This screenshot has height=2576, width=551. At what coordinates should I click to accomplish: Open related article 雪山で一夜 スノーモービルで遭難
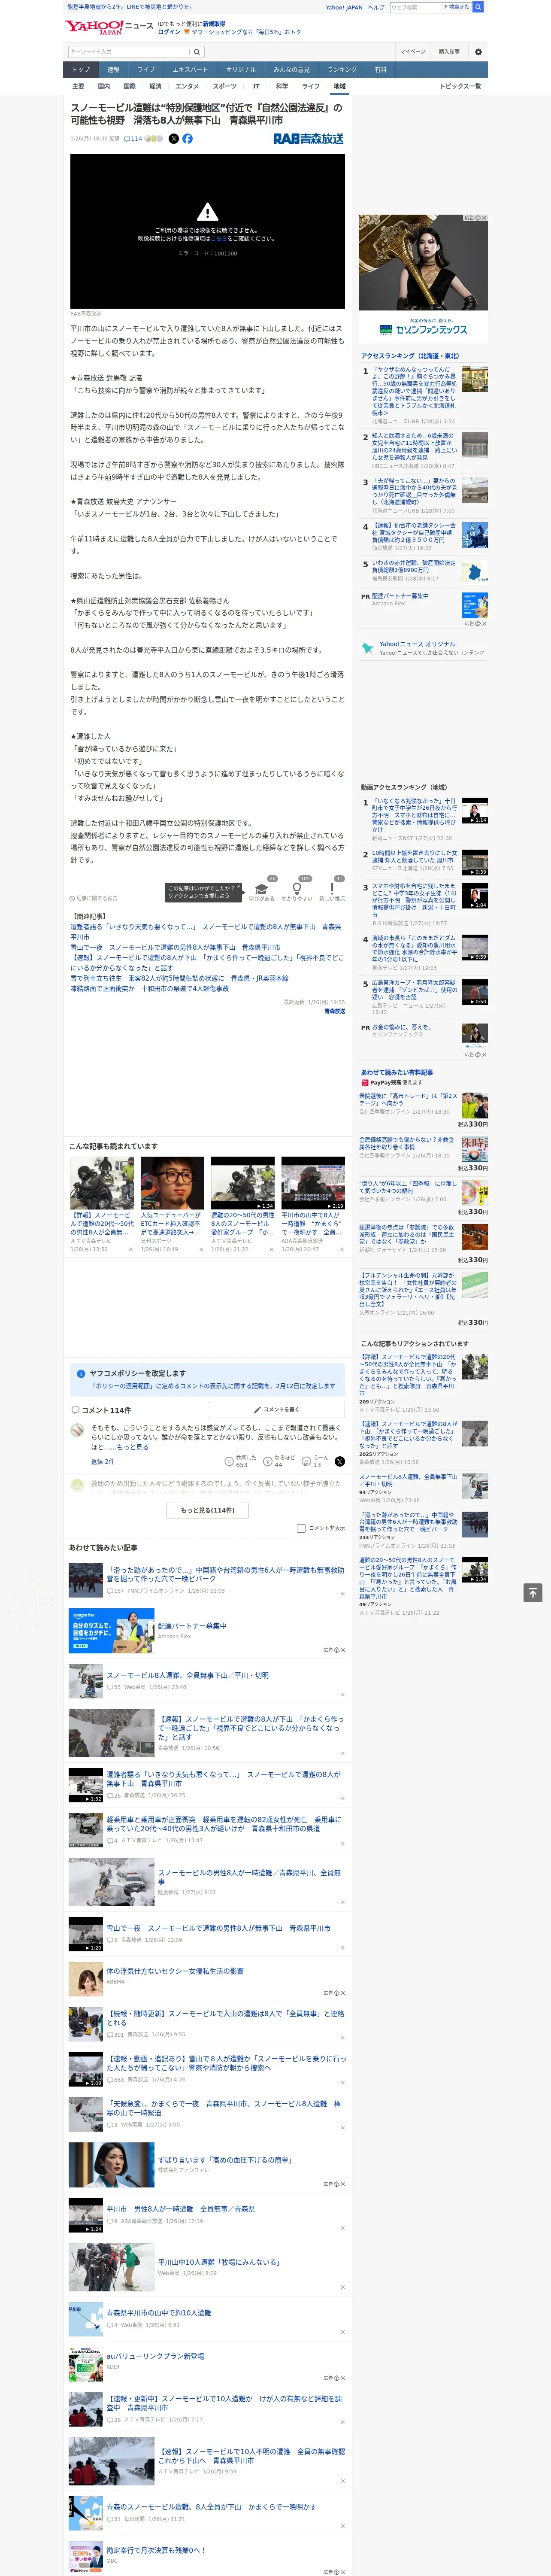point(175,947)
